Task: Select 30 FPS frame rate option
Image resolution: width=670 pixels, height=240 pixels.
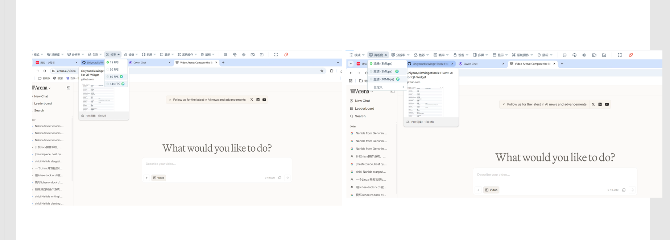Action: click(116, 70)
